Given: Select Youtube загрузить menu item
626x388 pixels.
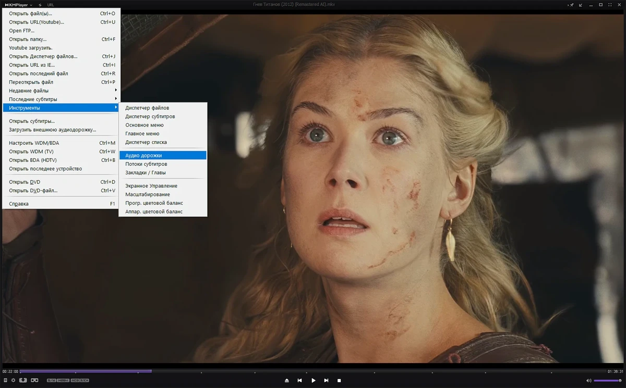Looking at the screenshot, I should pos(62,48).
